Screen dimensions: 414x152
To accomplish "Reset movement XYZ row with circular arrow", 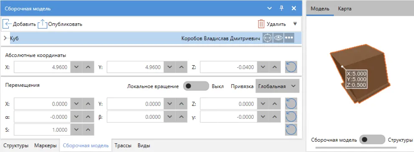I will tap(291, 104).
